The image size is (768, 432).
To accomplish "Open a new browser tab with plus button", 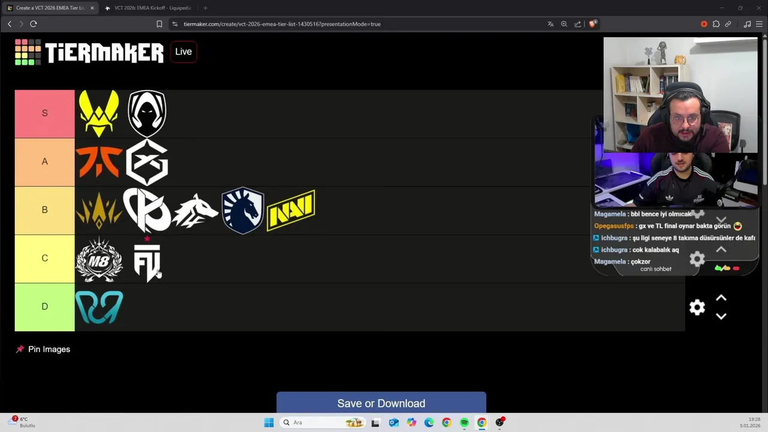I will (205, 8).
